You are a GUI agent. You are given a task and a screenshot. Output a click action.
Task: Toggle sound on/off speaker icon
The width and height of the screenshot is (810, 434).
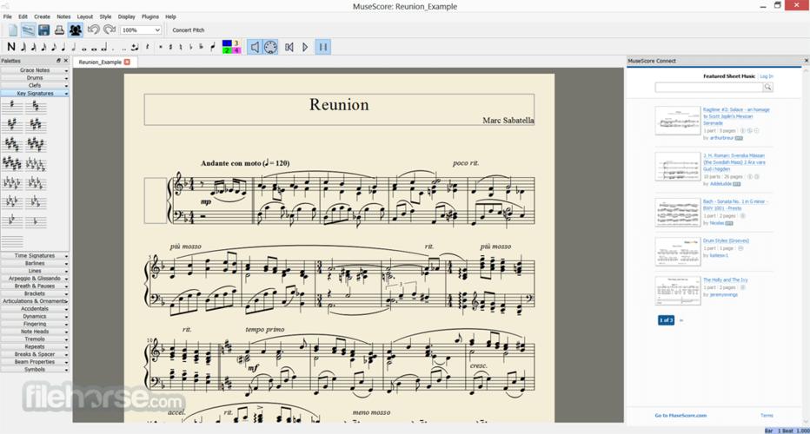(255, 47)
